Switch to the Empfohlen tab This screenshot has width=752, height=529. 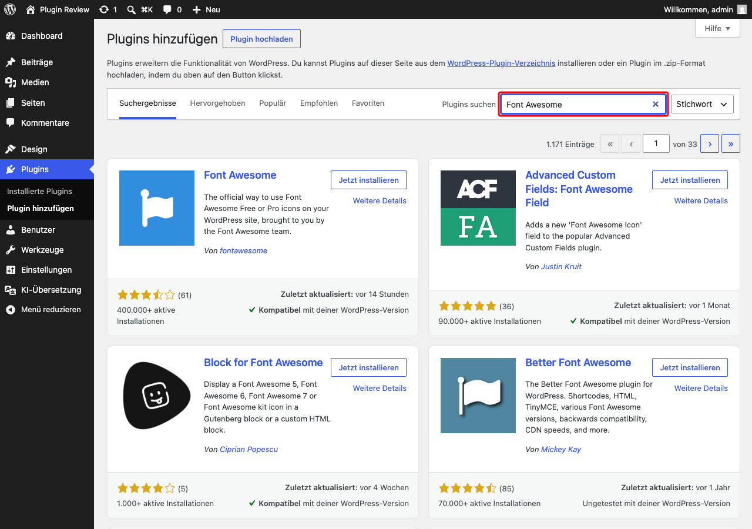[x=319, y=103]
